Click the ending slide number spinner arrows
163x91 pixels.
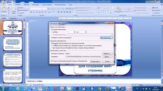click(86, 32)
